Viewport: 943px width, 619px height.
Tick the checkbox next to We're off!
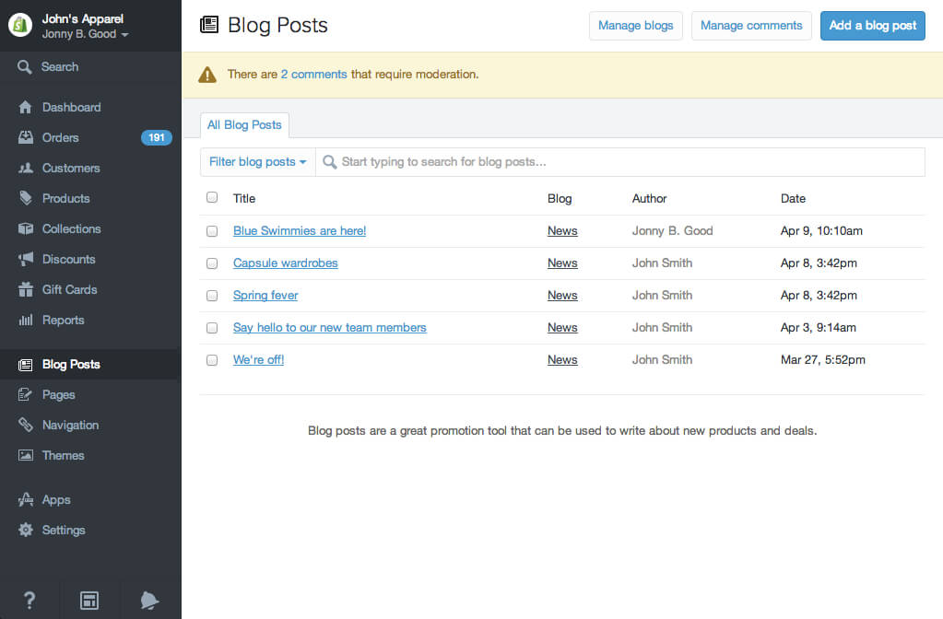click(x=212, y=360)
